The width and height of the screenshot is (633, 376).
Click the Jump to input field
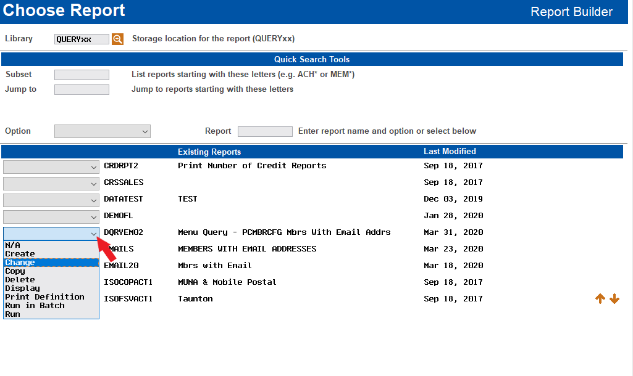[82, 89]
